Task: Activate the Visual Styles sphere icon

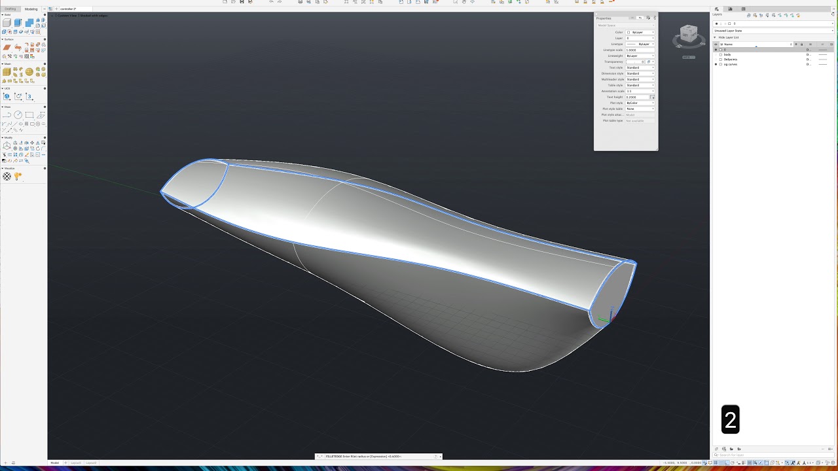Action: [x=7, y=177]
